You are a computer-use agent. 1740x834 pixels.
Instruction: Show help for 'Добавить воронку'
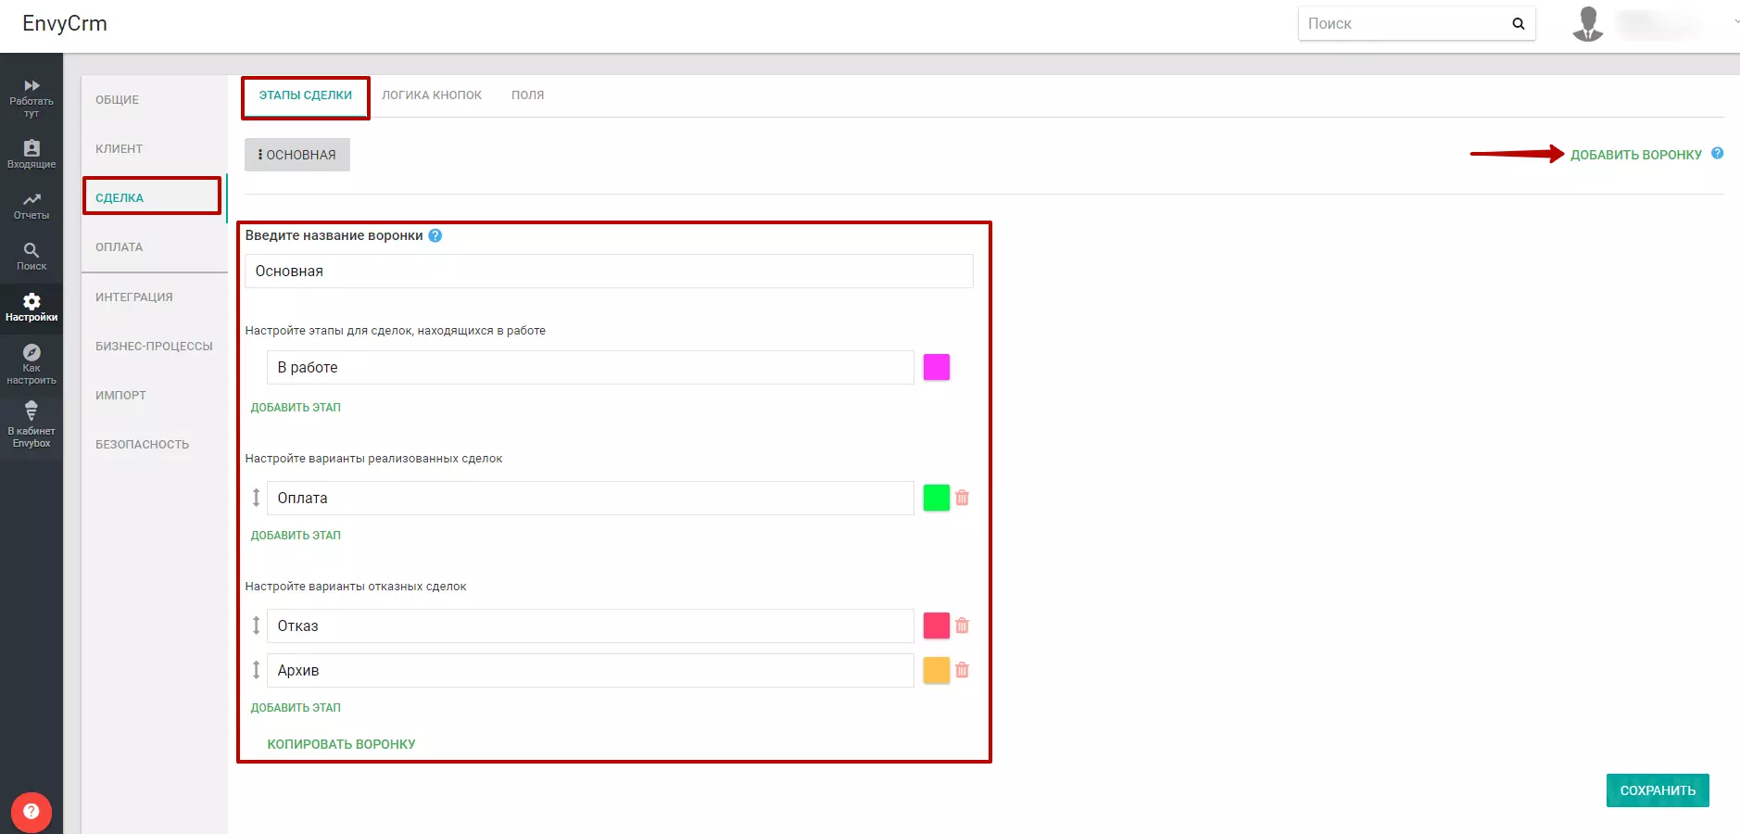pos(1717,154)
